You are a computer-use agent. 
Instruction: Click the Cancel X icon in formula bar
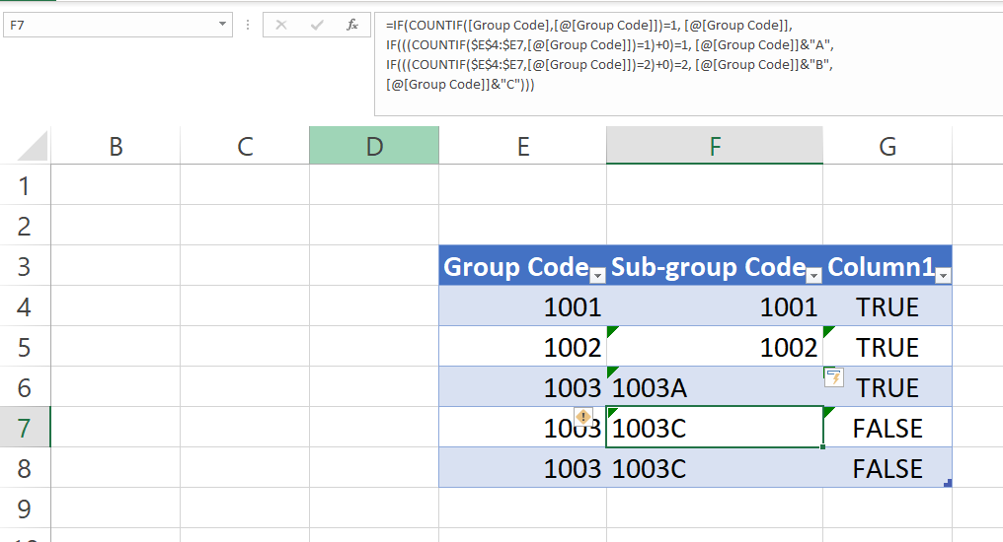[x=281, y=25]
